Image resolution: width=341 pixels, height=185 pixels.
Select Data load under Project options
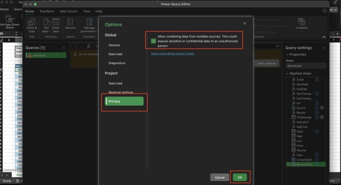click(x=115, y=84)
